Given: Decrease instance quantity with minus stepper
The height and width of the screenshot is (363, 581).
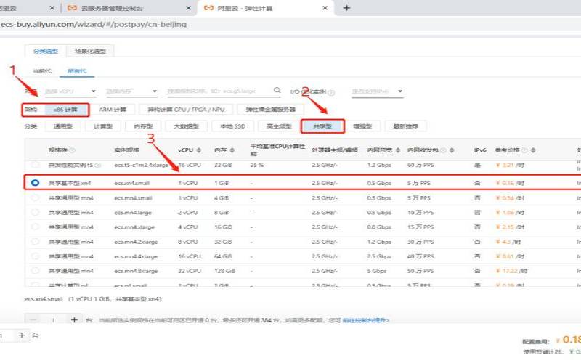Looking at the screenshot, I should pyautogui.click(x=33, y=319).
